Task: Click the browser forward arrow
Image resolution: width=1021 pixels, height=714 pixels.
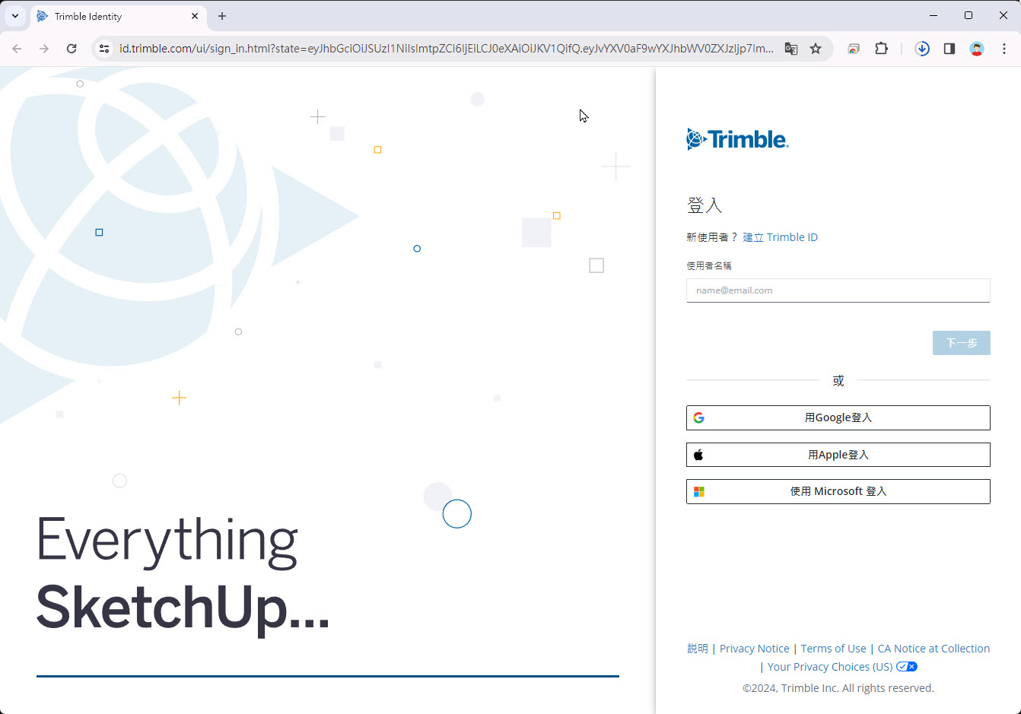Action: (44, 49)
